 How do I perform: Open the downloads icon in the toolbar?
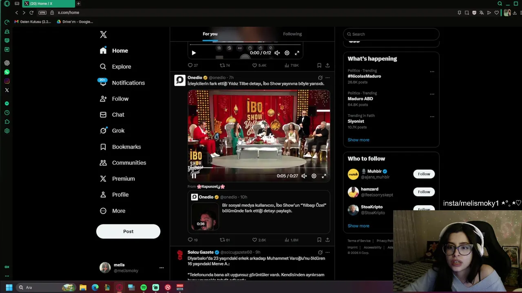tap(515, 13)
